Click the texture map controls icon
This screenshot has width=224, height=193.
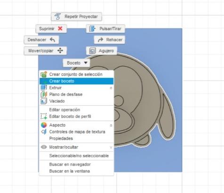44,132
